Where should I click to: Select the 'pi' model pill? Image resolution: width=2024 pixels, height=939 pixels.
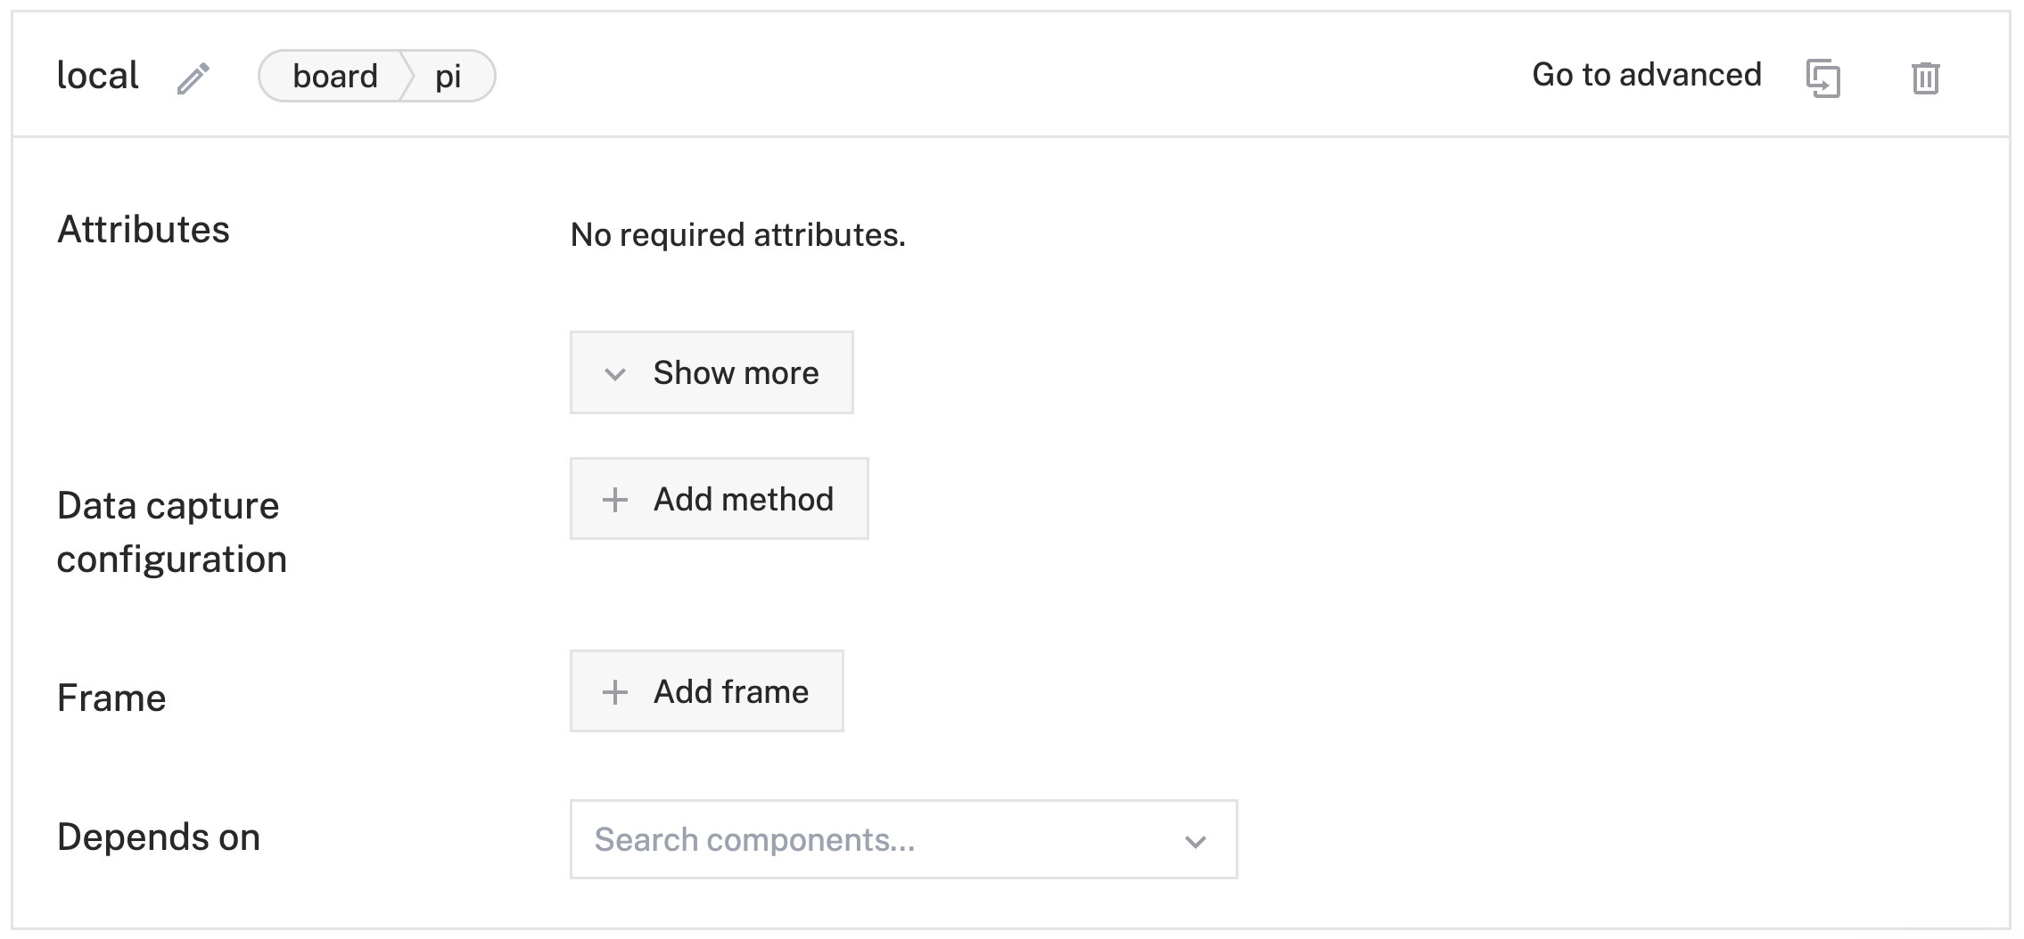[x=448, y=77]
